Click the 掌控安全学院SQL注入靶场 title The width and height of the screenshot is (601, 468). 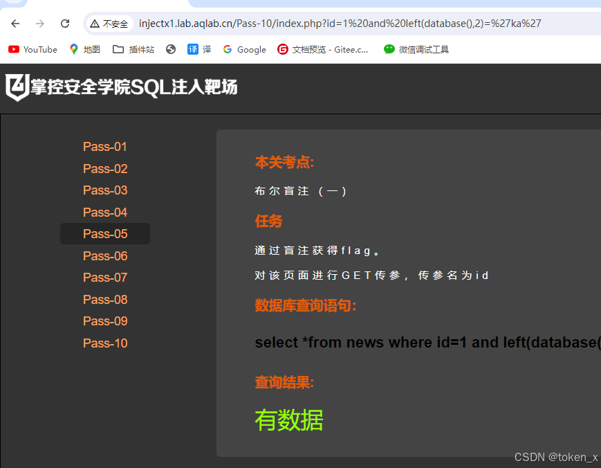(x=134, y=87)
